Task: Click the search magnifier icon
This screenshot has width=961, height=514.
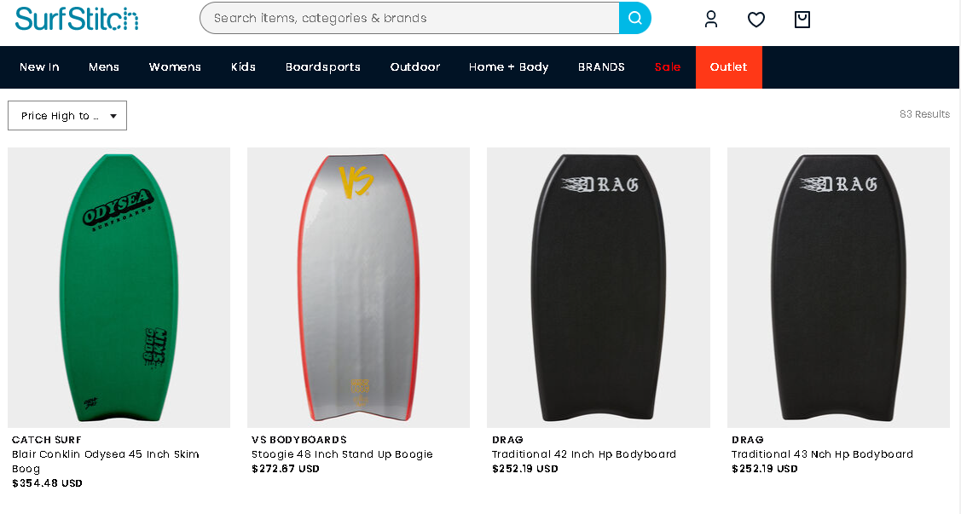Action: pos(634,17)
